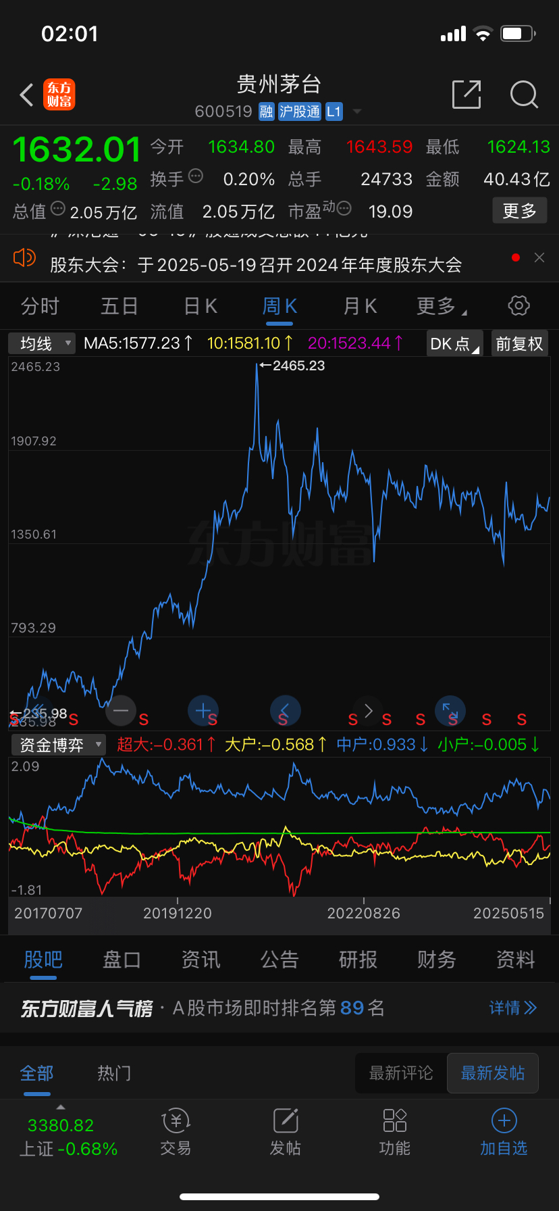The width and height of the screenshot is (559, 1211).
Task: Switch to 日K chart tab
Action: (x=201, y=306)
